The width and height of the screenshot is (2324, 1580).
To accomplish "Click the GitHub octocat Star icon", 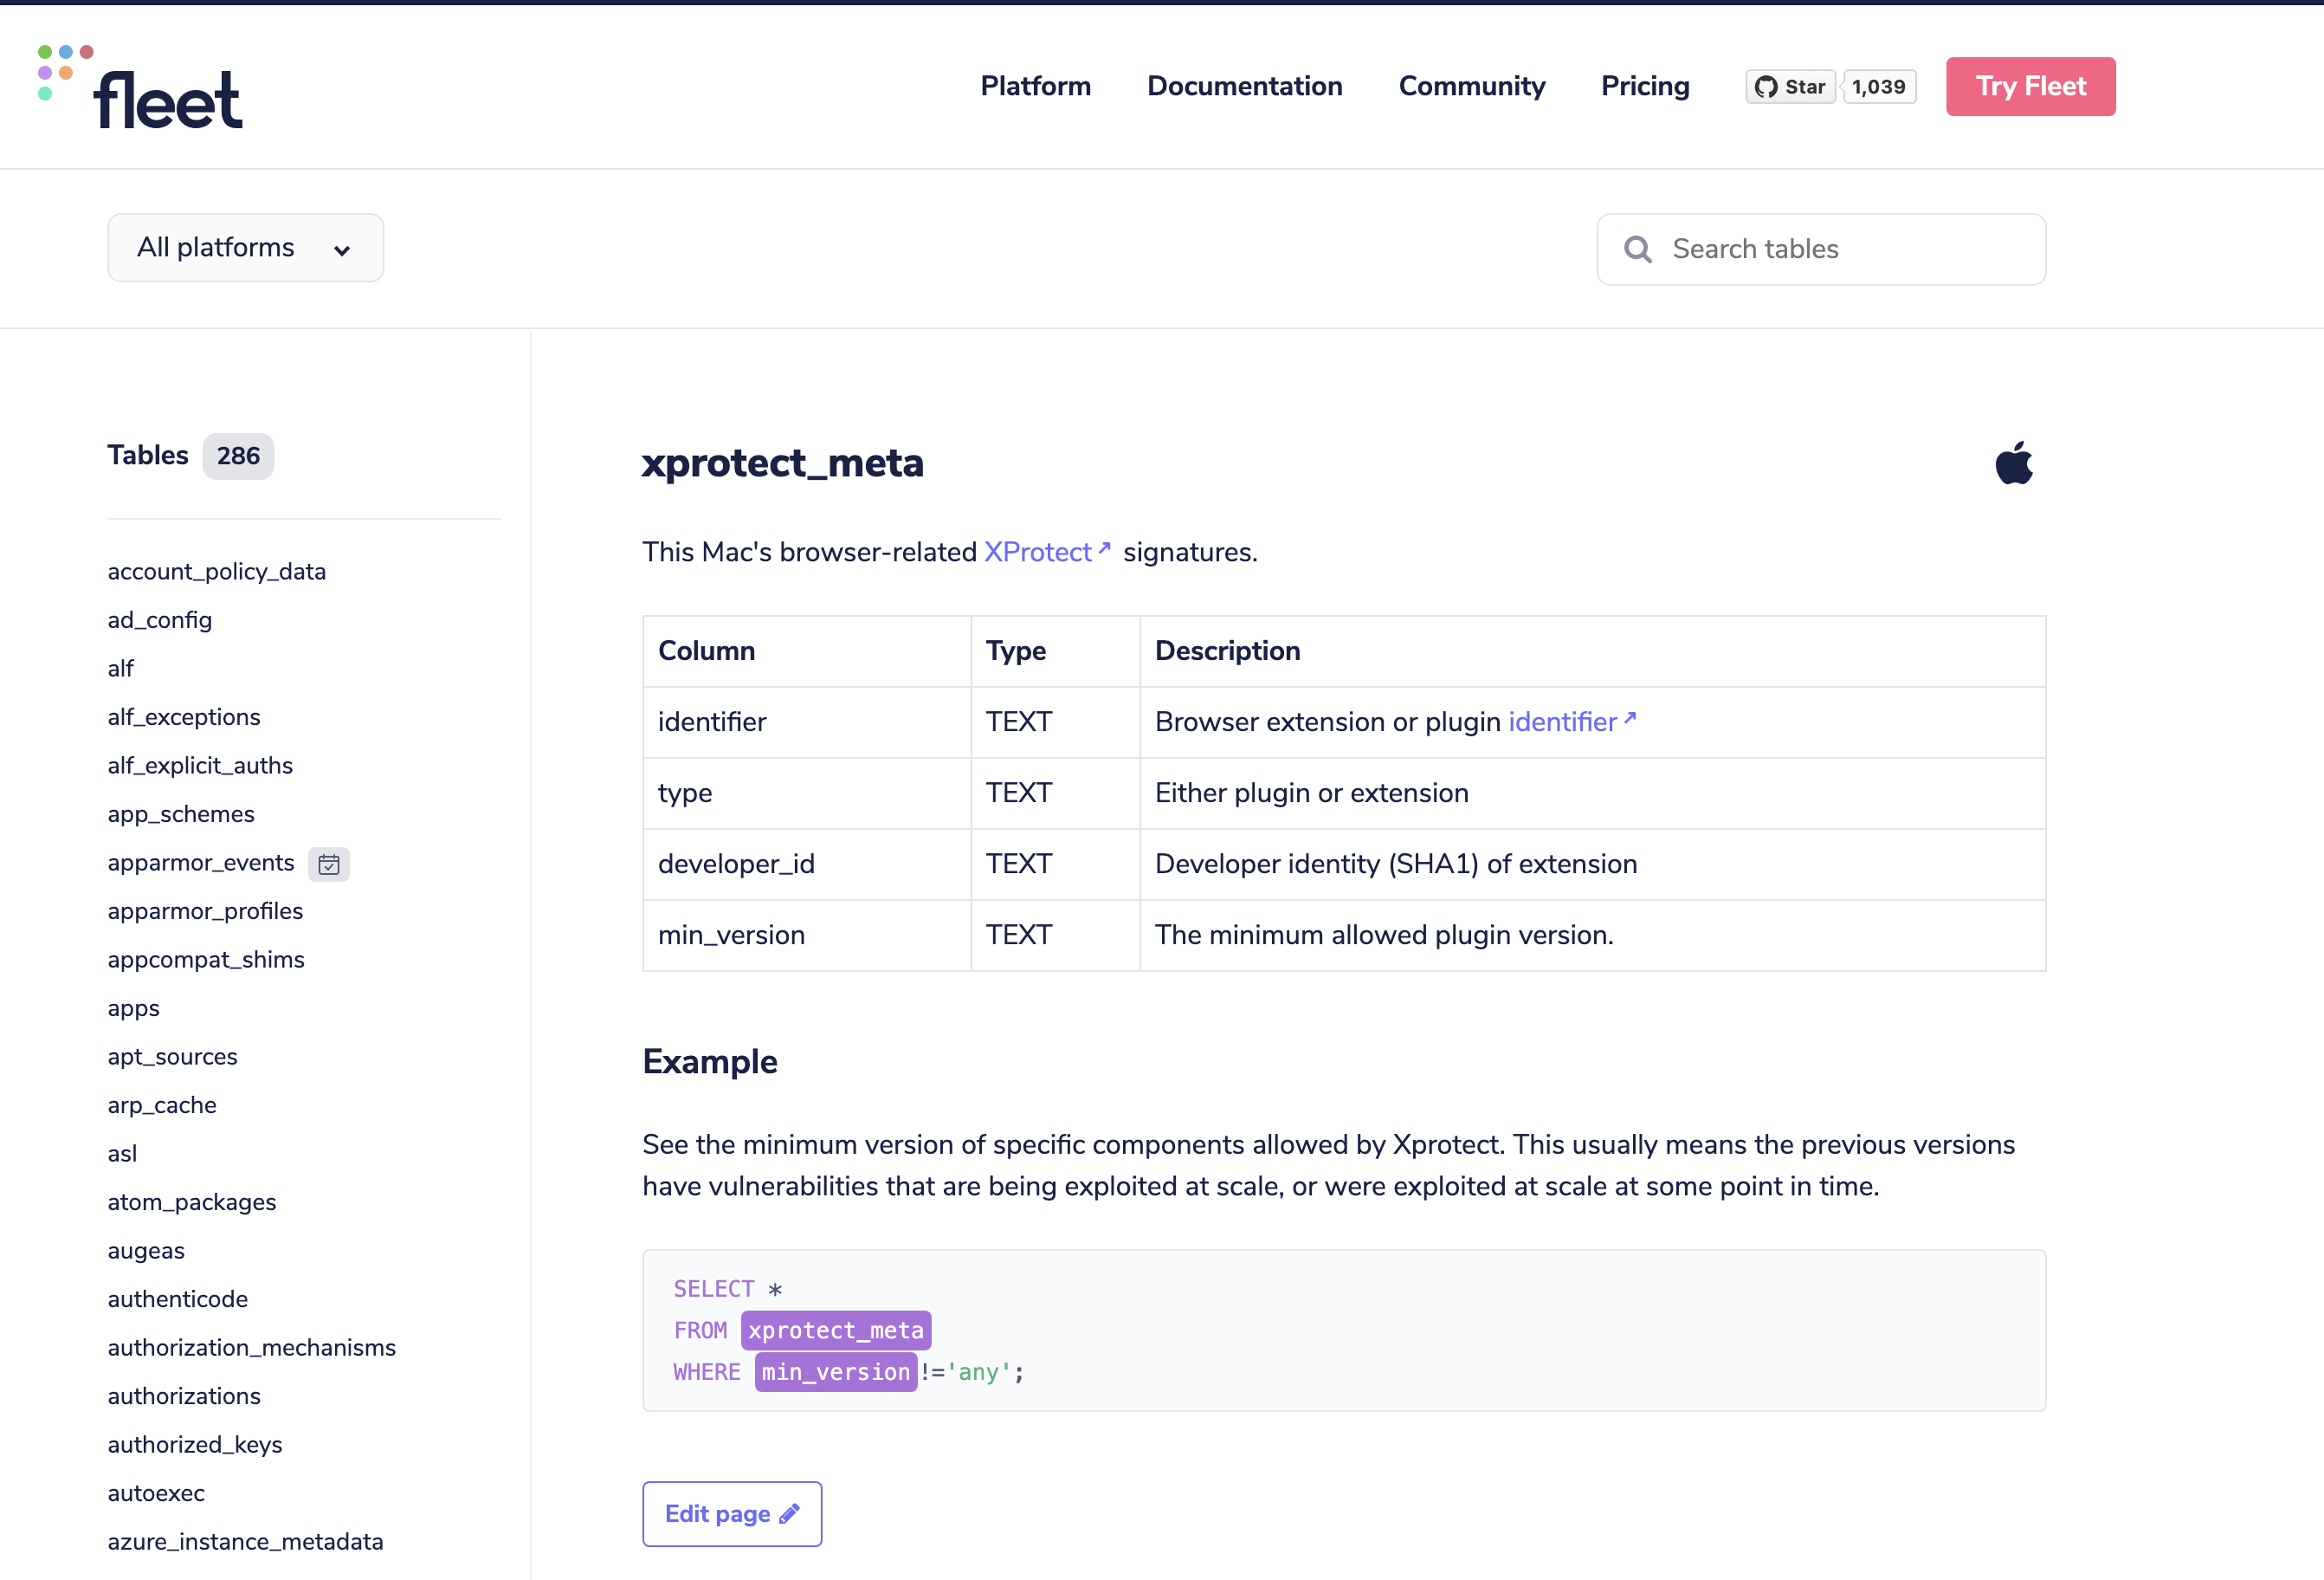I will pos(1766,86).
